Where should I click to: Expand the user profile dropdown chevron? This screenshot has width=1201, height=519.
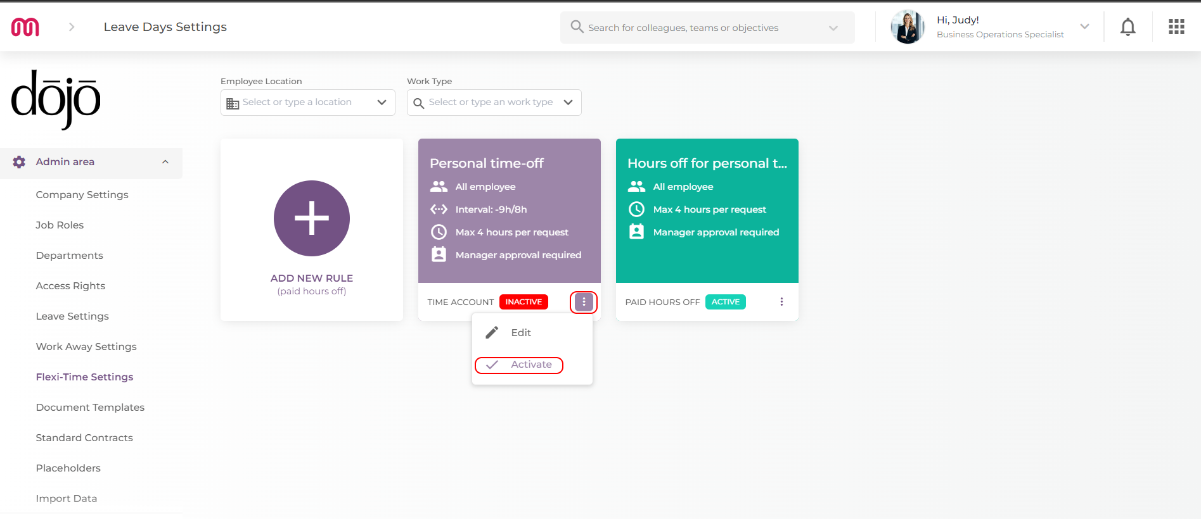(x=1084, y=27)
